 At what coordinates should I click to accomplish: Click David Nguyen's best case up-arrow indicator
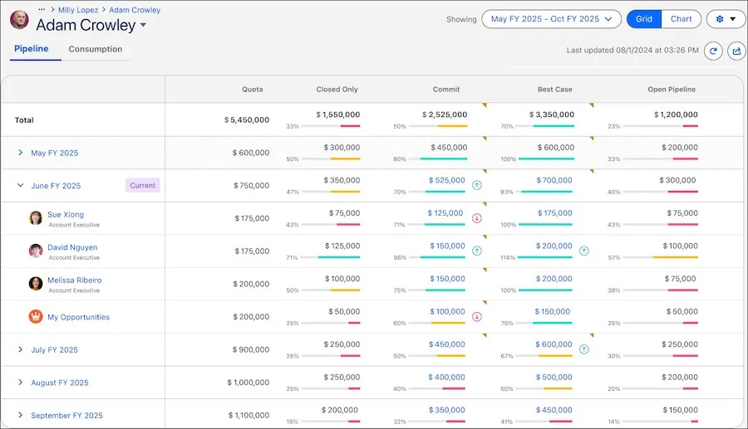[583, 251]
